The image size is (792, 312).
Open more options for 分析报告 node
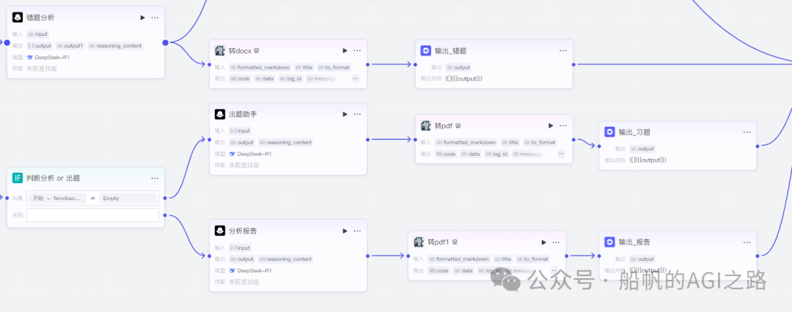[357, 231]
